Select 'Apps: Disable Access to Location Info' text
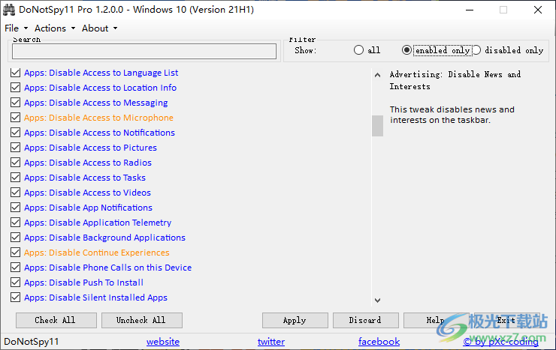 pyautogui.click(x=100, y=88)
